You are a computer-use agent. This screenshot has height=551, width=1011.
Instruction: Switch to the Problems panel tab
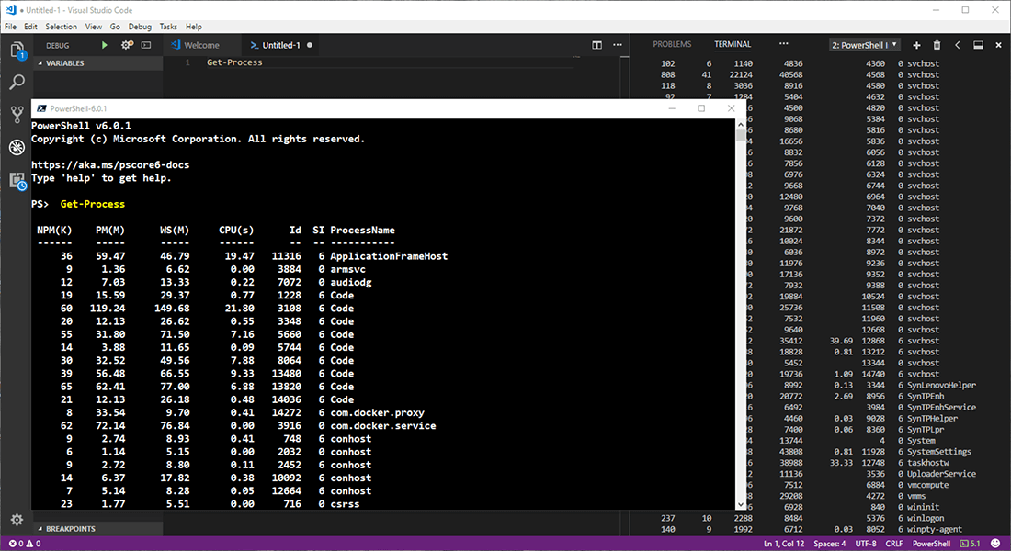pos(672,44)
